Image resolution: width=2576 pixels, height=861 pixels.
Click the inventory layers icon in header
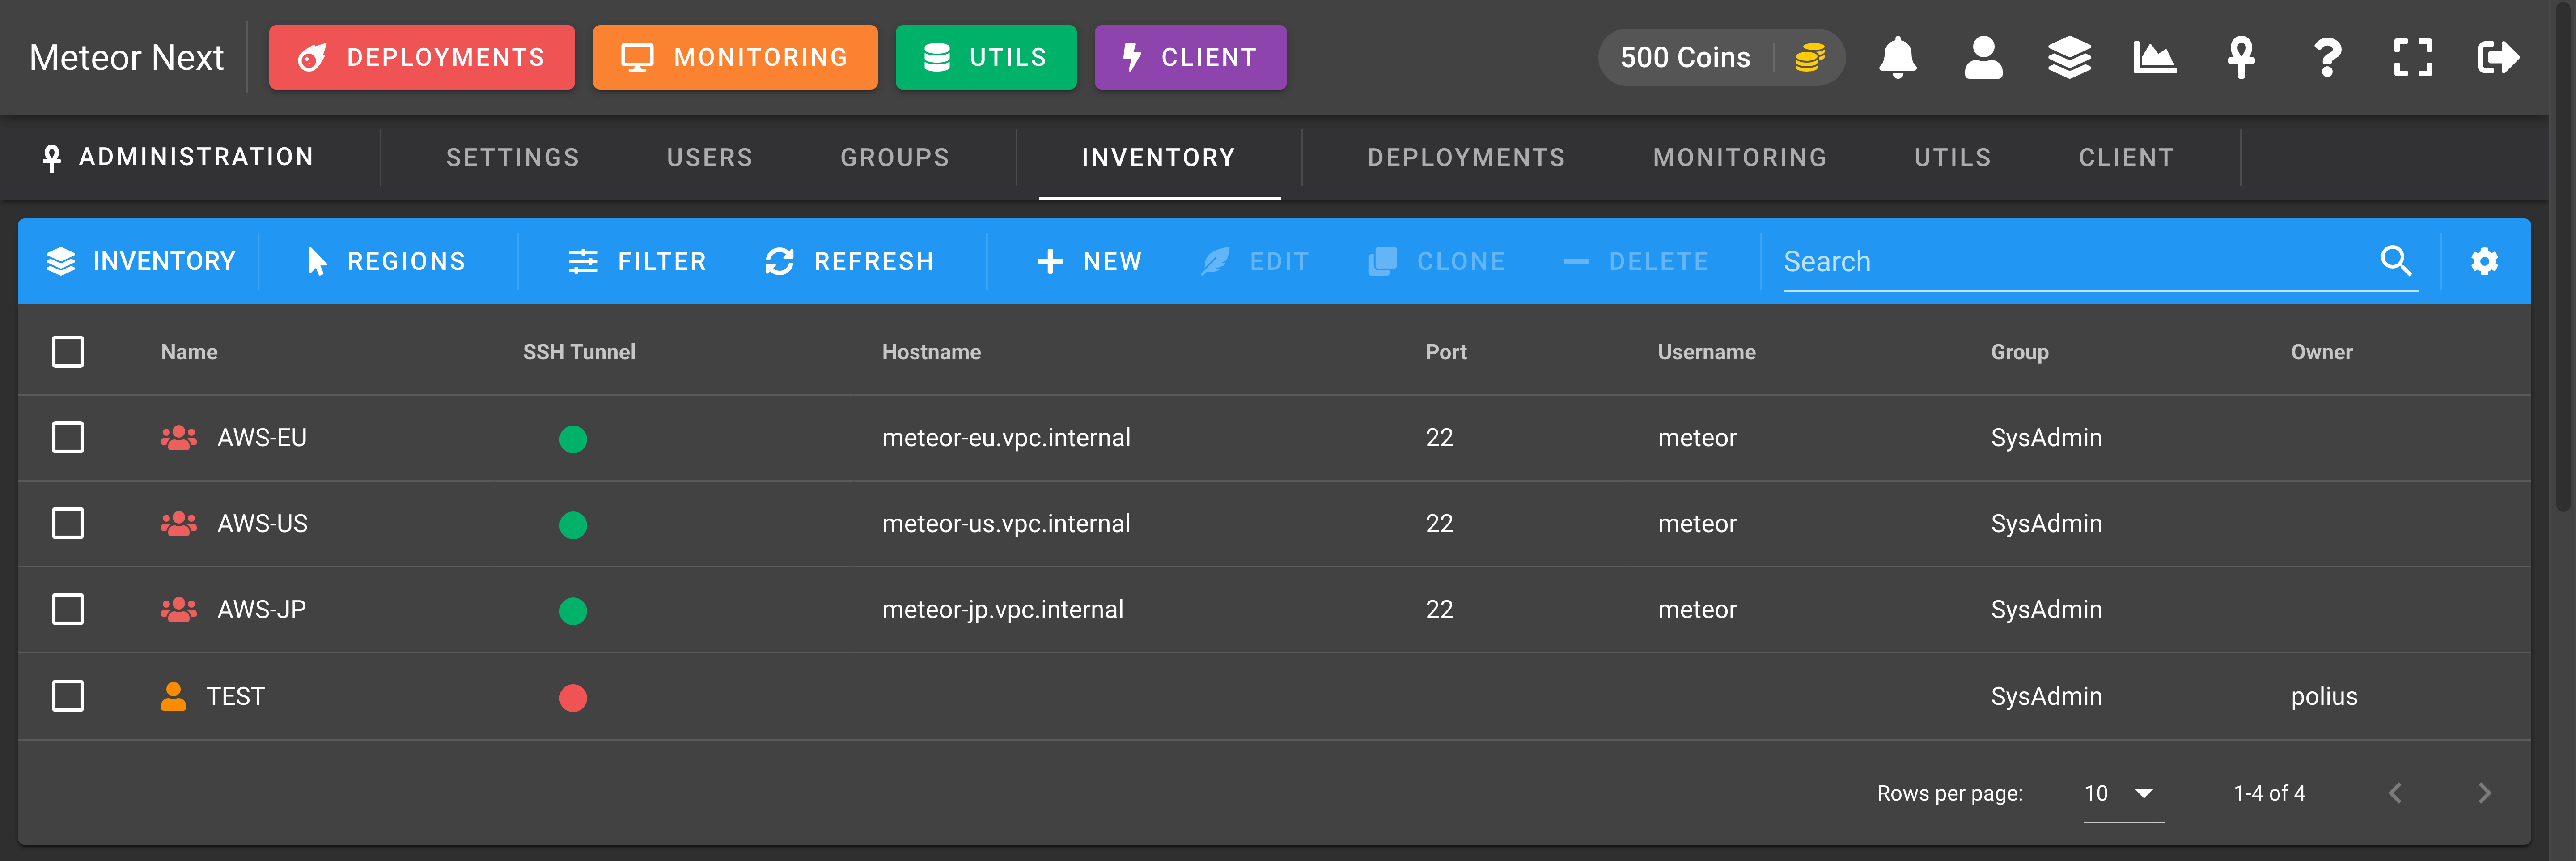pos(2069,57)
